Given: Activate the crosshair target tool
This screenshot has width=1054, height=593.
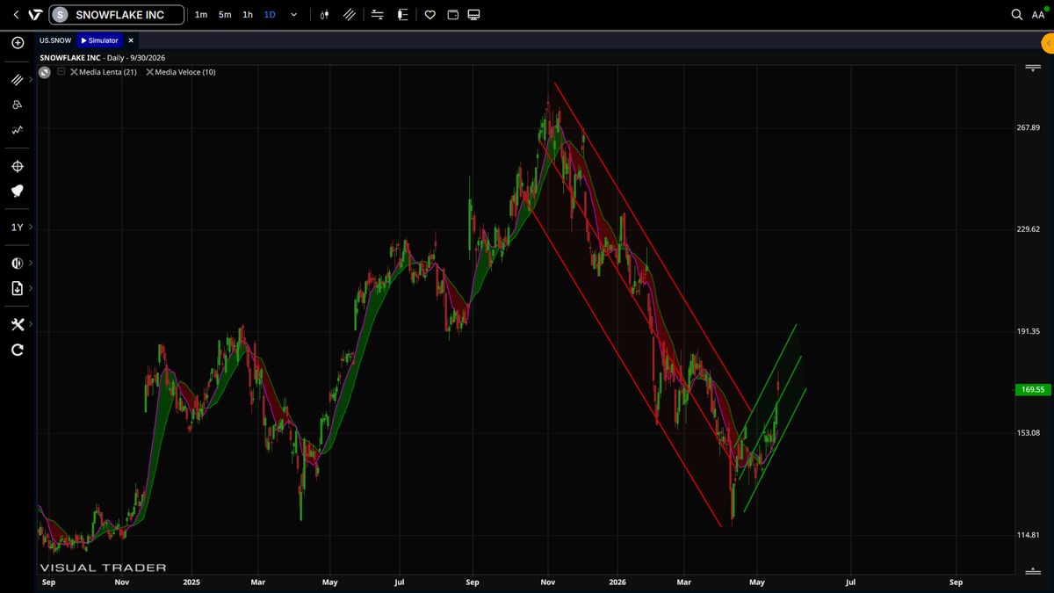Looking at the screenshot, I should (18, 167).
